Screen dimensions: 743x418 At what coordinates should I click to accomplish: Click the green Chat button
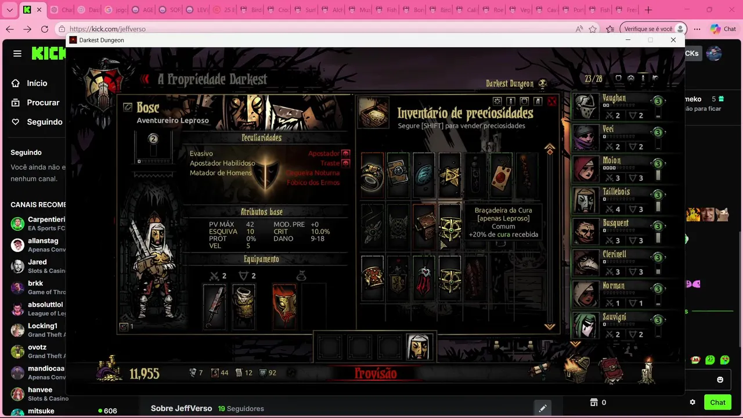718,402
